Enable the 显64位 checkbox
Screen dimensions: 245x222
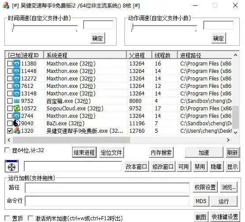point(7,150)
